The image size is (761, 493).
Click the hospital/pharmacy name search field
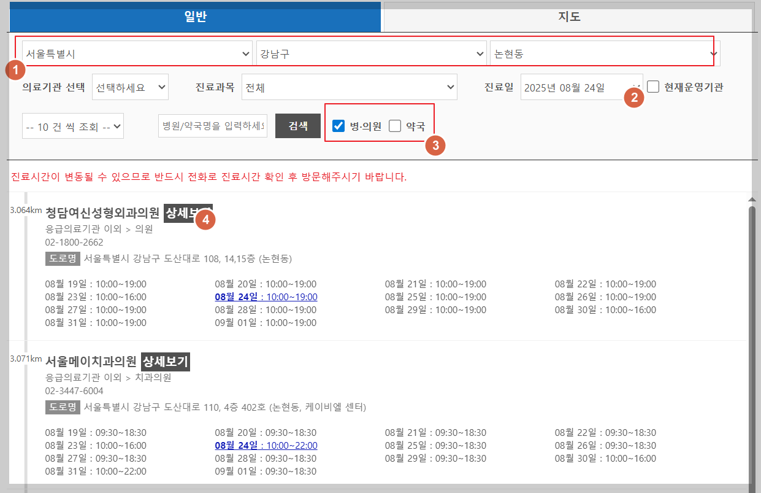pos(213,126)
